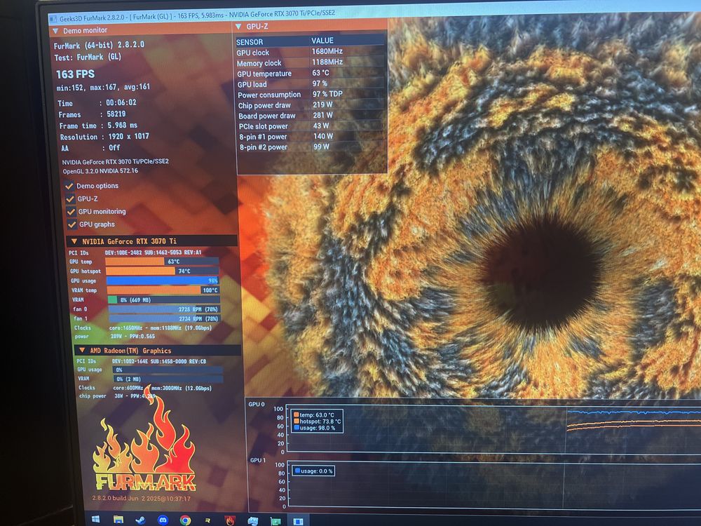The height and width of the screenshot is (526, 701).
Task: Click the Frames 58219 value
Action: (x=116, y=114)
